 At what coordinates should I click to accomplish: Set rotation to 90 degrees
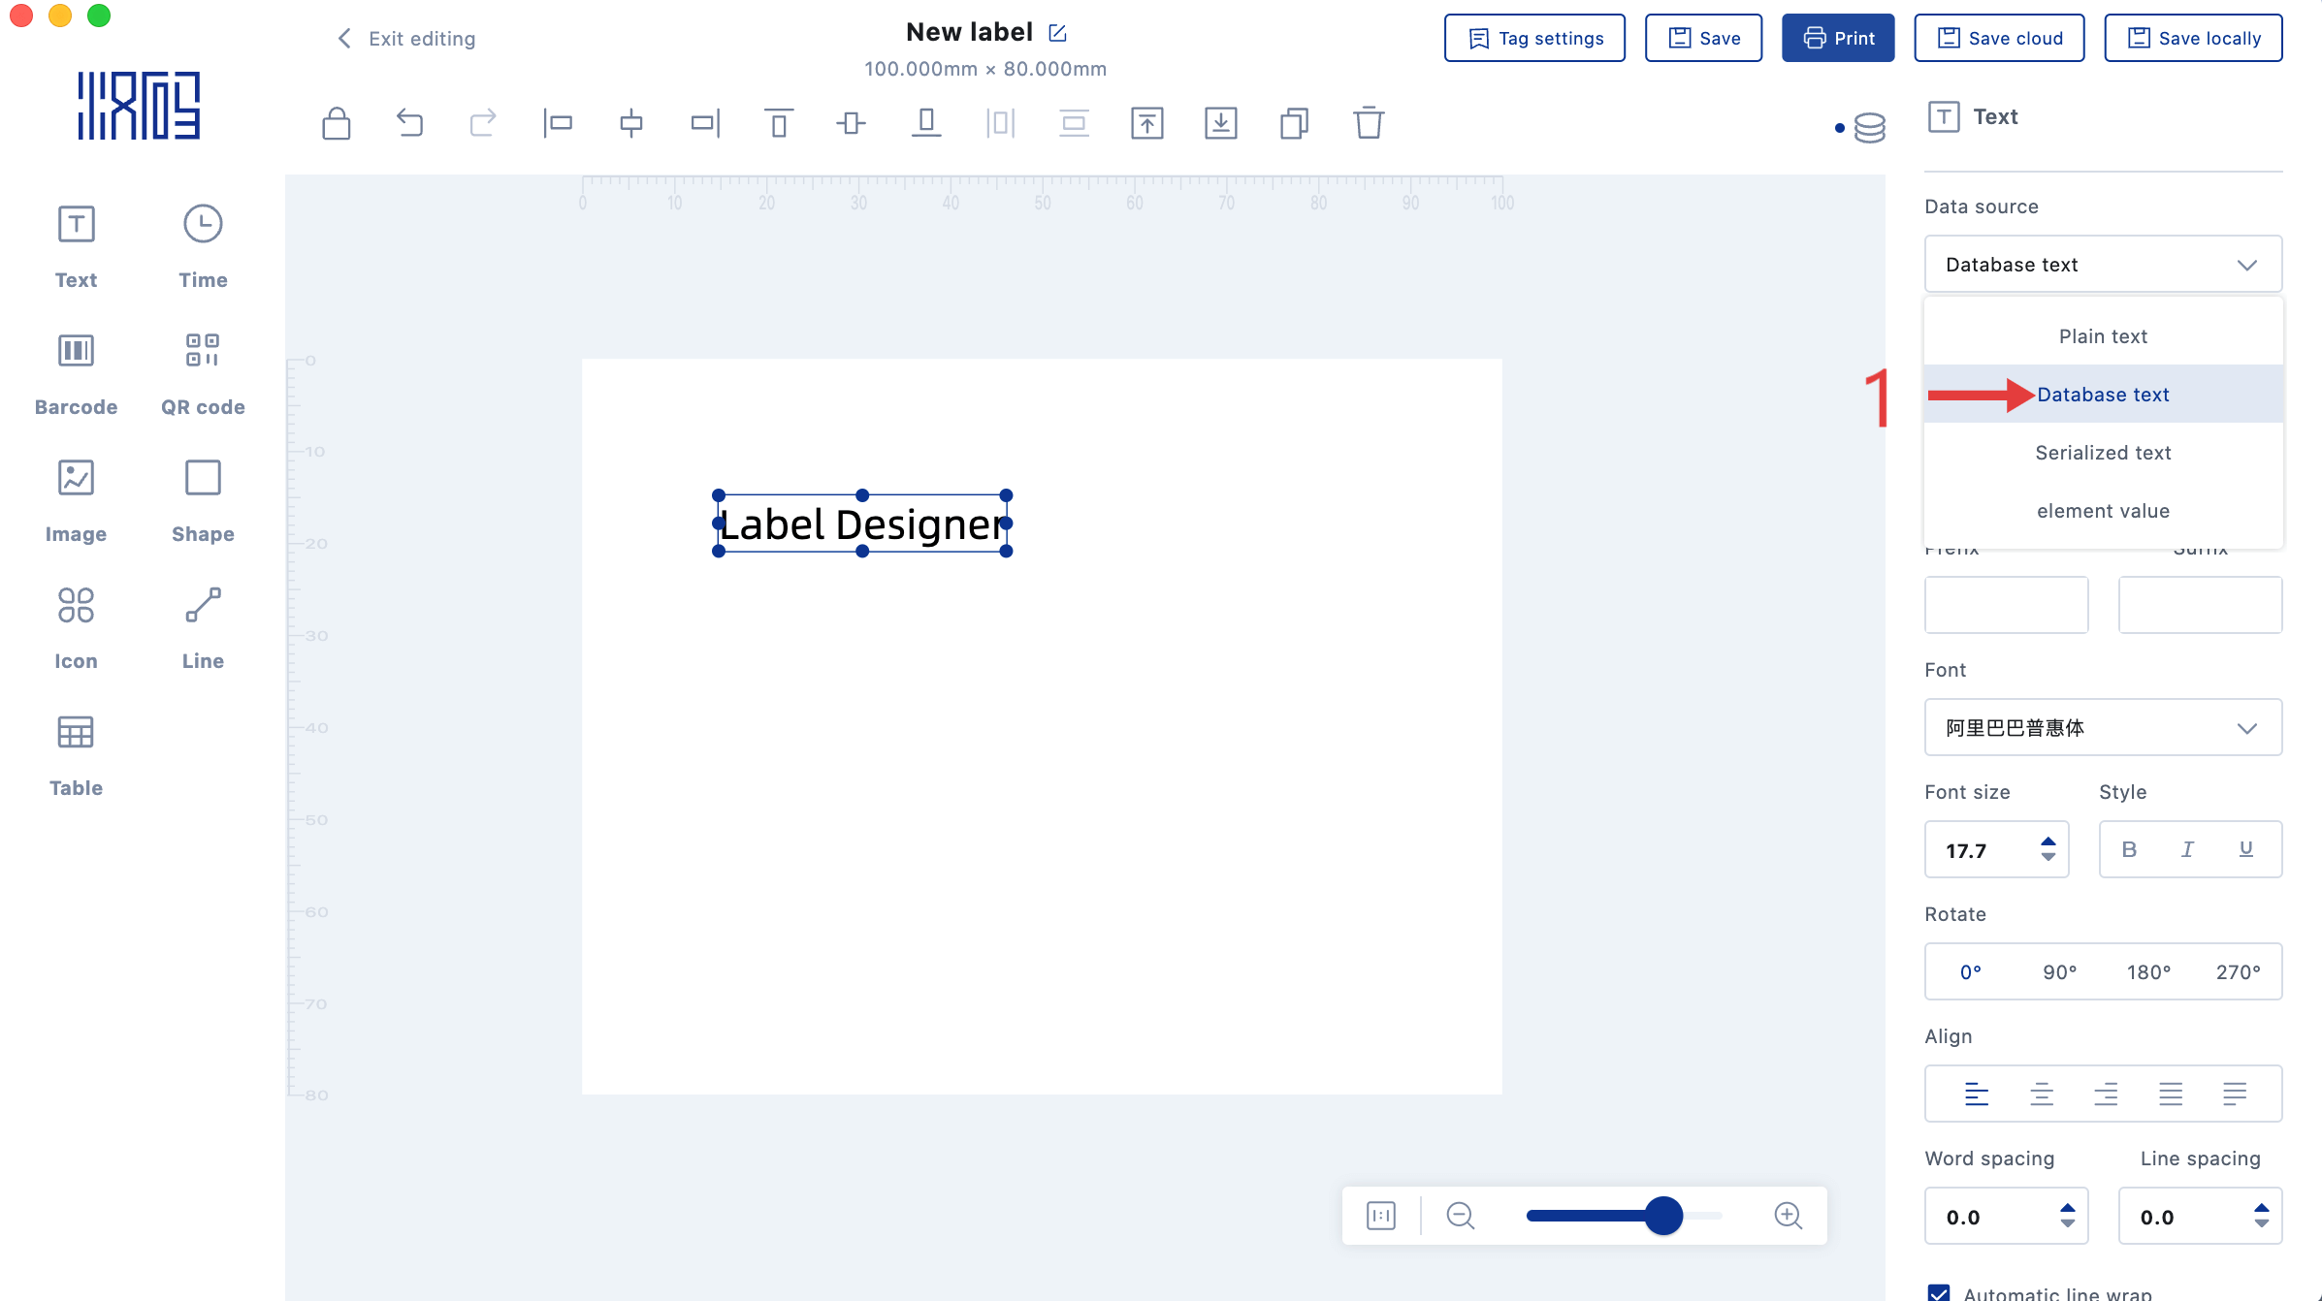(x=2059, y=971)
